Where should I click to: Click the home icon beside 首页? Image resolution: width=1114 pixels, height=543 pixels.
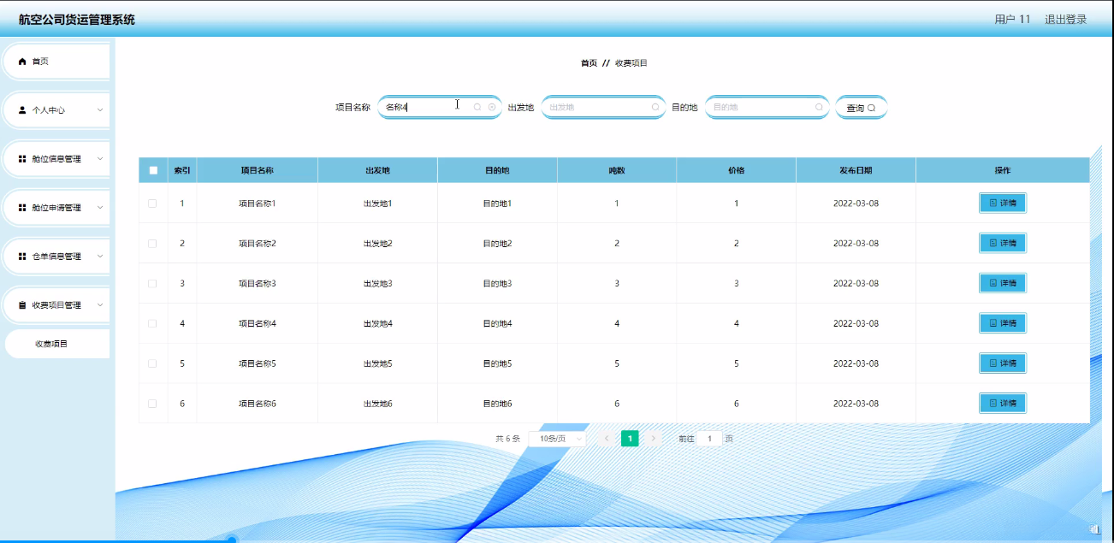click(22, 62)
